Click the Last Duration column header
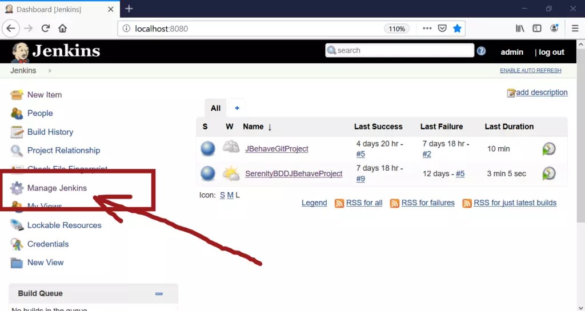The width and height of the screenshot is (585, 311). (x=509, y=127)
